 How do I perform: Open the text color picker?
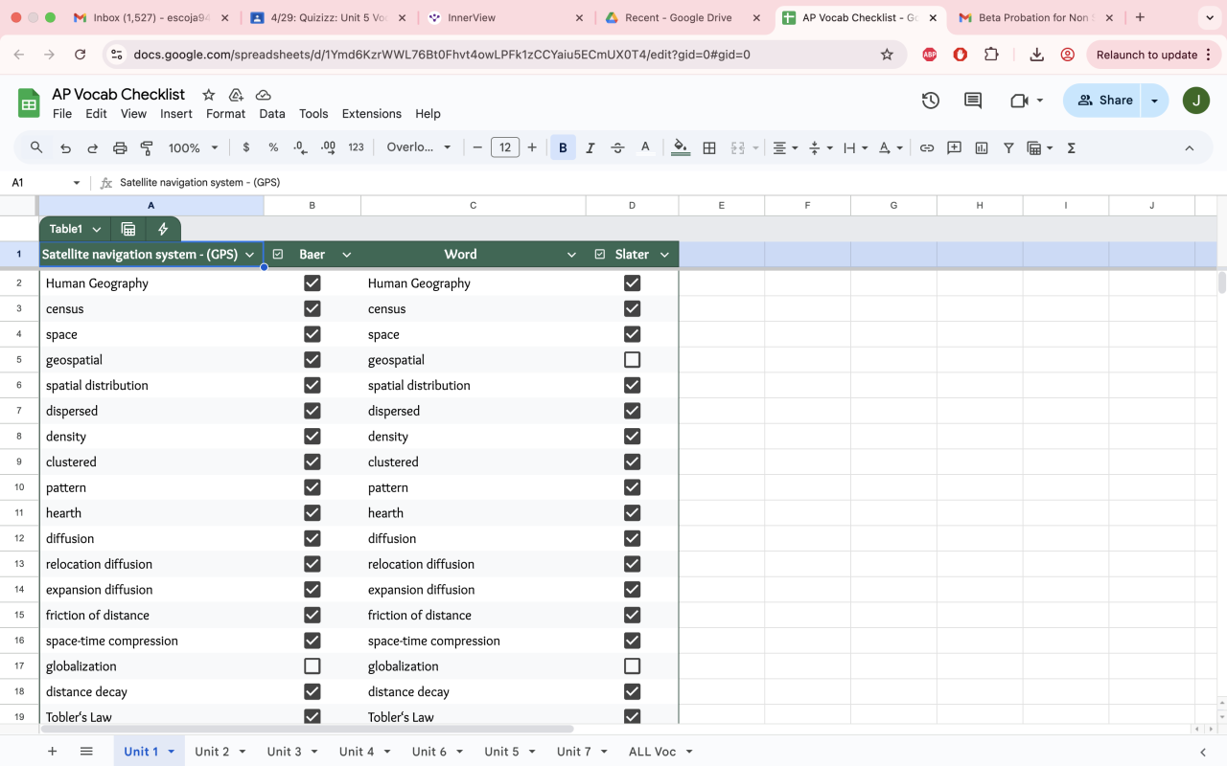(645, 147)
